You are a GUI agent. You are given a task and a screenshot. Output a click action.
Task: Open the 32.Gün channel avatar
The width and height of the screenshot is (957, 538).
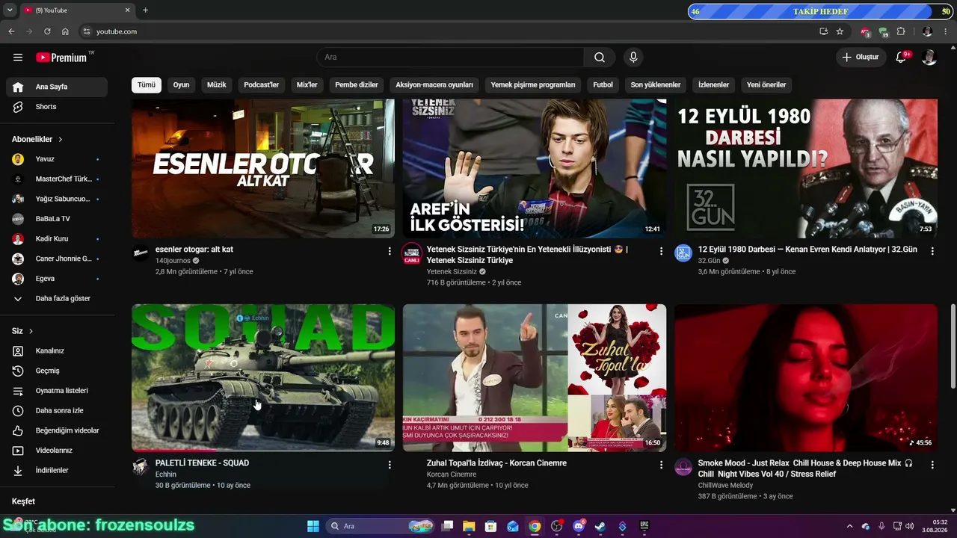[x=683, y=253]
